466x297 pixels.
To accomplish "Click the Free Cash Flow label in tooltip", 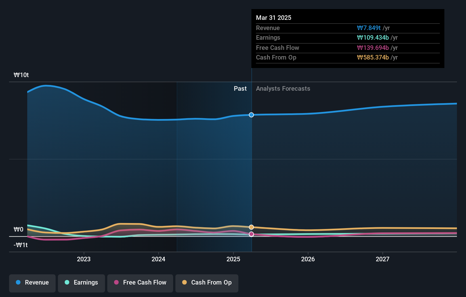I will tap(277, 48).
